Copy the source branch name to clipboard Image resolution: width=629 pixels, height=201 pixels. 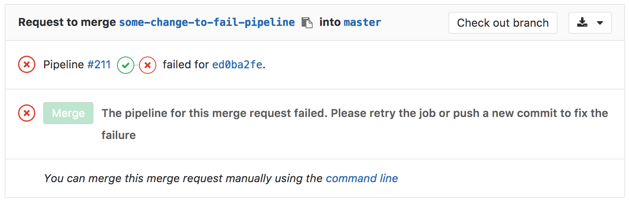click(x=307, y=23)
